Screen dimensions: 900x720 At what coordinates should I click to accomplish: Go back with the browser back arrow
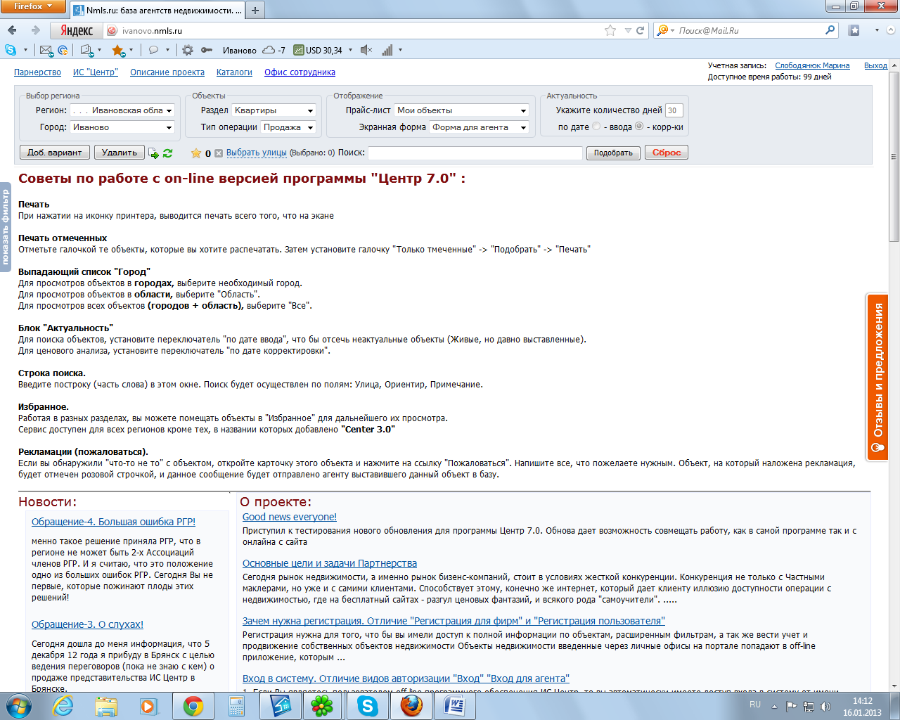12,30
